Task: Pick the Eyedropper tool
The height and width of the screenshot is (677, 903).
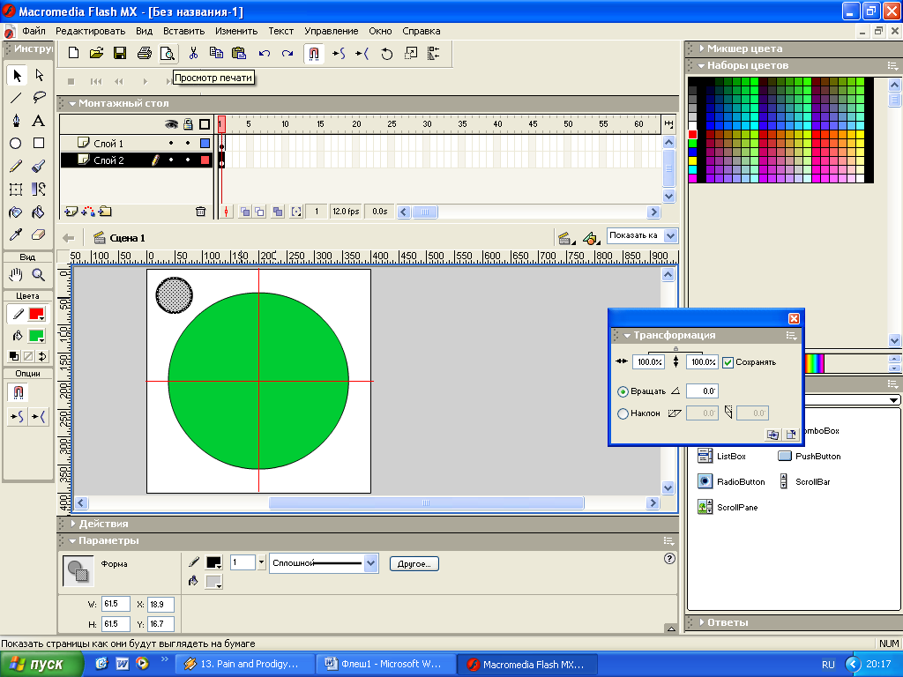Action: [16, 234]
